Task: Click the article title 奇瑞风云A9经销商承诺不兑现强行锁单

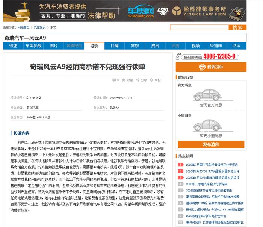Action: pyautogui.click(x=88, y=67)
